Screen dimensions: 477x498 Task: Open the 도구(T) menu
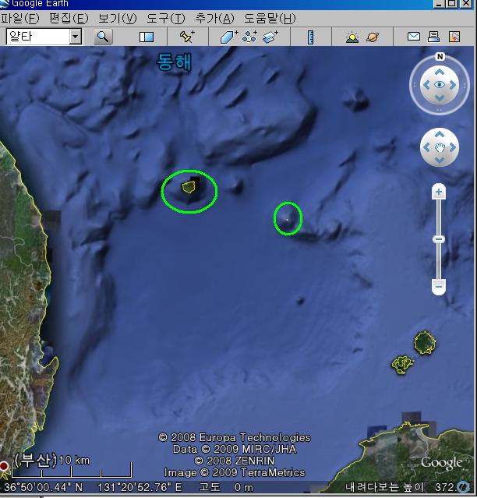click(166, 18)
